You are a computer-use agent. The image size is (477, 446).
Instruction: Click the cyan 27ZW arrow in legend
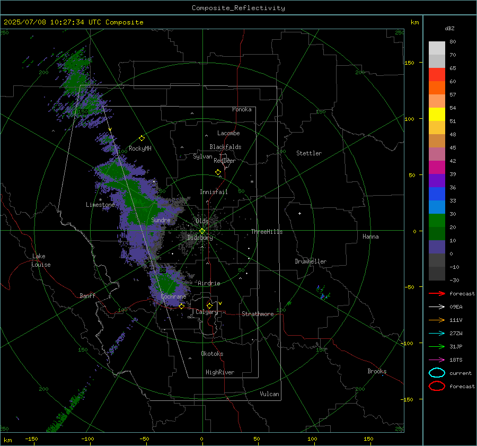[x=437, y=334]
